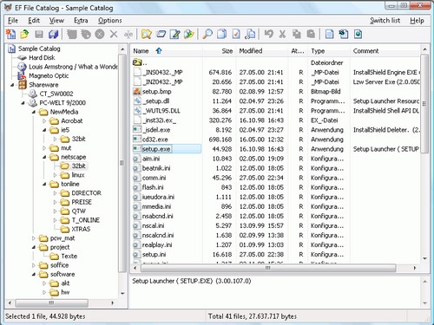The height and width of the screenshot is (325, 434).
Task: Select the CT_SW0002 disc in tree
Action: (56, 94)
